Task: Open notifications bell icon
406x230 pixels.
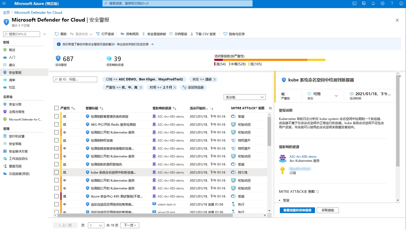Action: pyautogui.click(x=373, y=3)
